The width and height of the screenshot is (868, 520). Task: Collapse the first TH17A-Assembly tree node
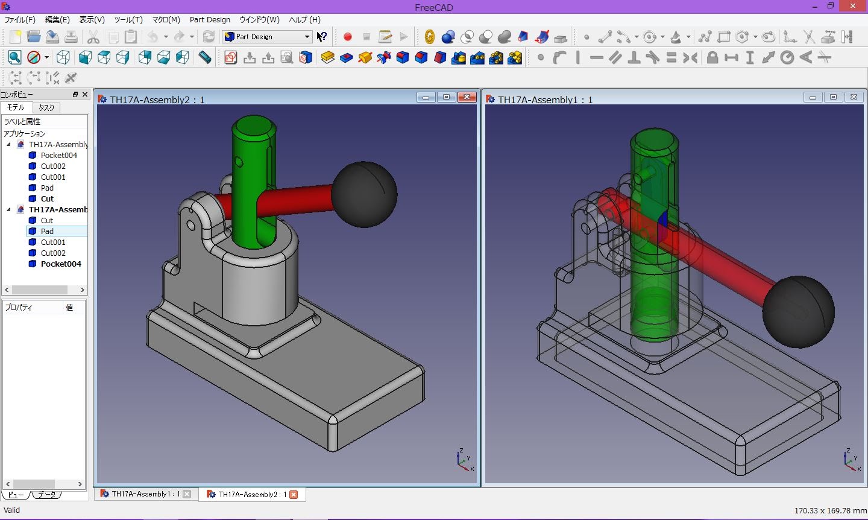8,144
